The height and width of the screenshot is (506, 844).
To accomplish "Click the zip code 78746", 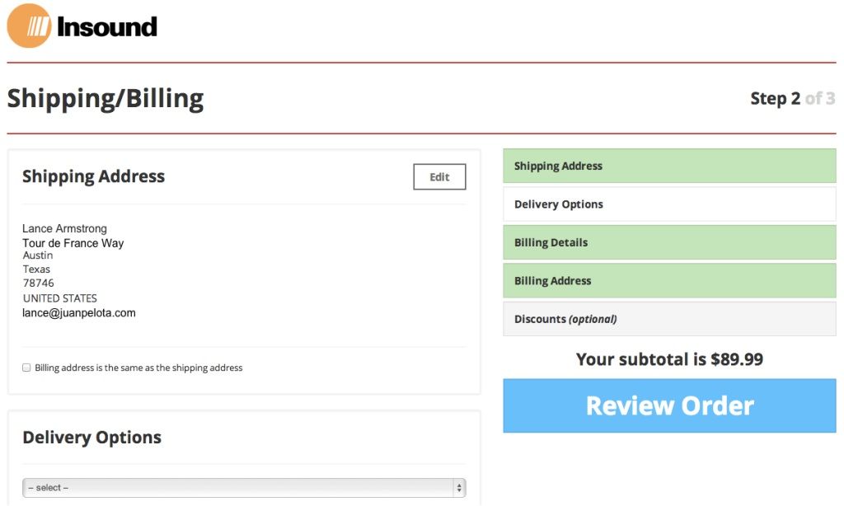I will 38,283.
